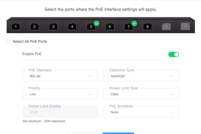Check the Select All PoE Ports box
Image resolution: width=201 pixels, height=134 pixels.
click(x=9, y=42)
